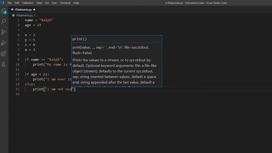The width and height of the screenshot is (272, 153).
Task: Click line number 9 in gutter
Action: coord(18,59)
